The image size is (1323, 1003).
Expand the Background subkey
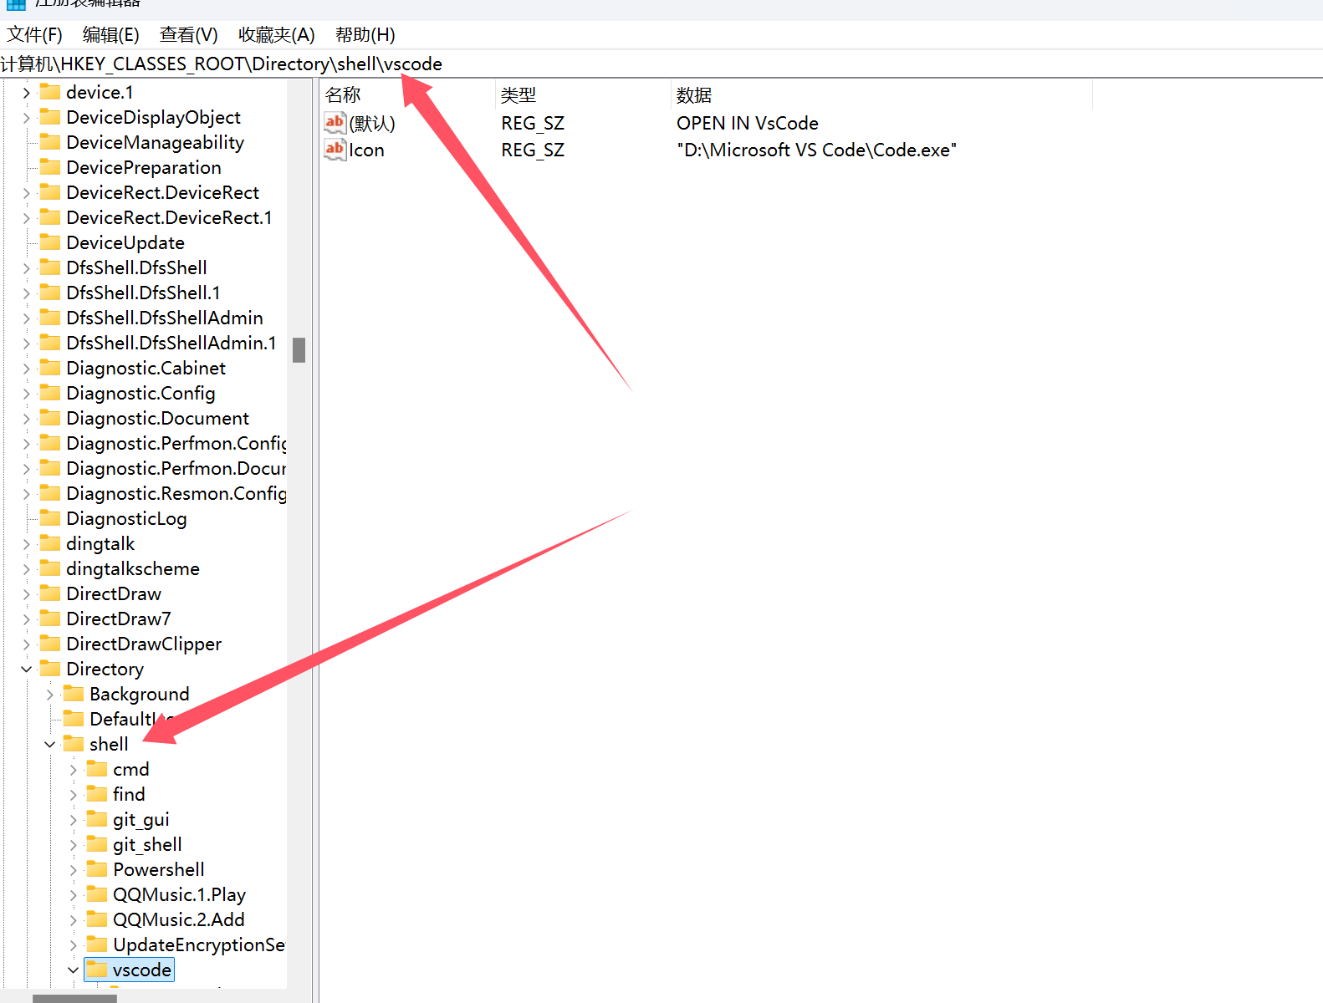(x=49, y=695)
